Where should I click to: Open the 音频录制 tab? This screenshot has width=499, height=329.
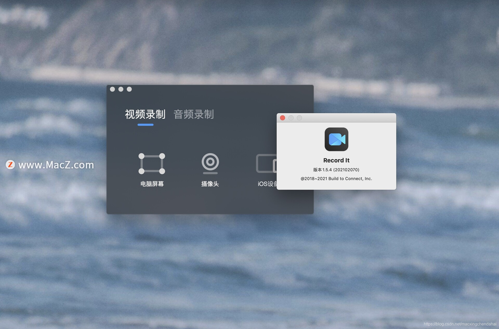(x=194, y=115)
